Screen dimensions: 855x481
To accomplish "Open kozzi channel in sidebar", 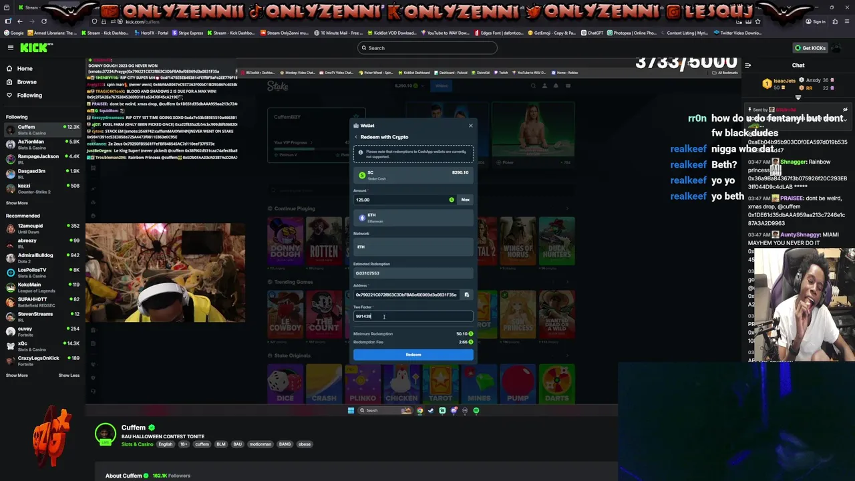I will (43, 188).
